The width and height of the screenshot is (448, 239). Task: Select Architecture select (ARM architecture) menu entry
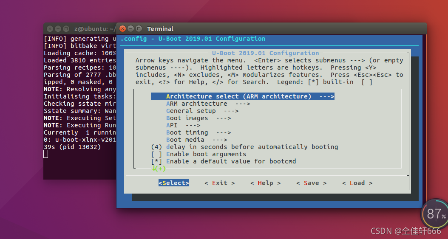[x=243, y=96]
